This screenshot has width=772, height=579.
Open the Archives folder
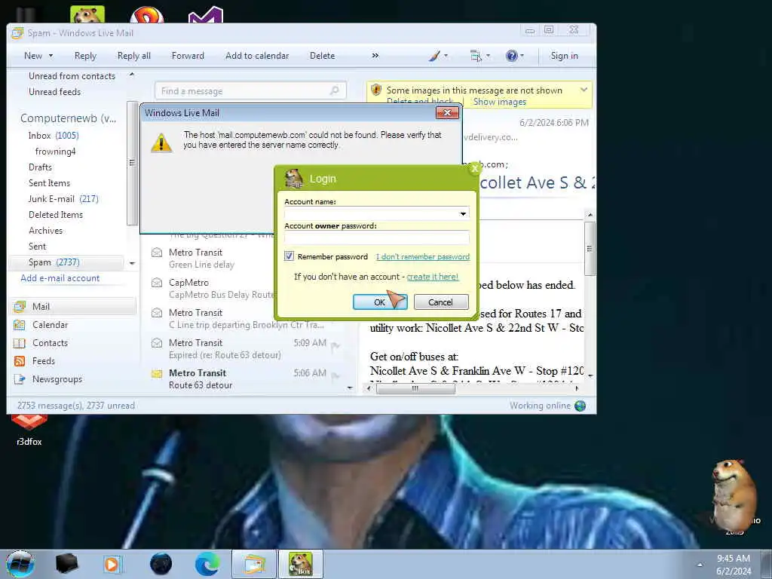(45, 231)
